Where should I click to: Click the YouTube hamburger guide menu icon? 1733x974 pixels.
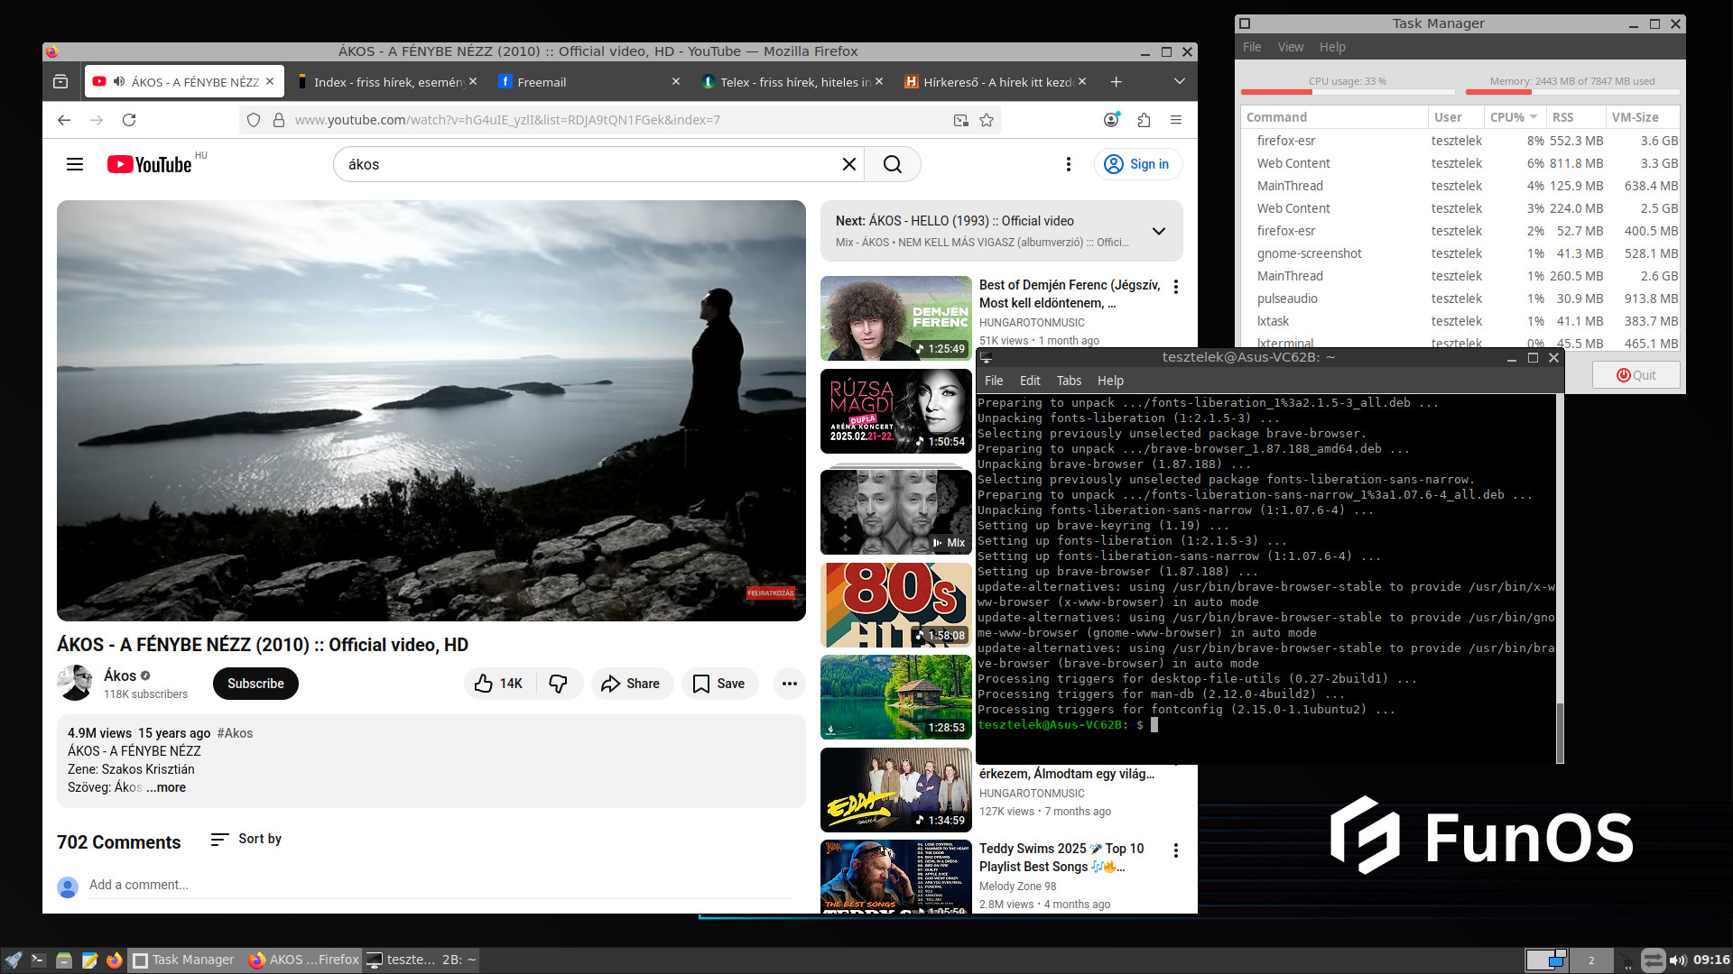point(75,164)
